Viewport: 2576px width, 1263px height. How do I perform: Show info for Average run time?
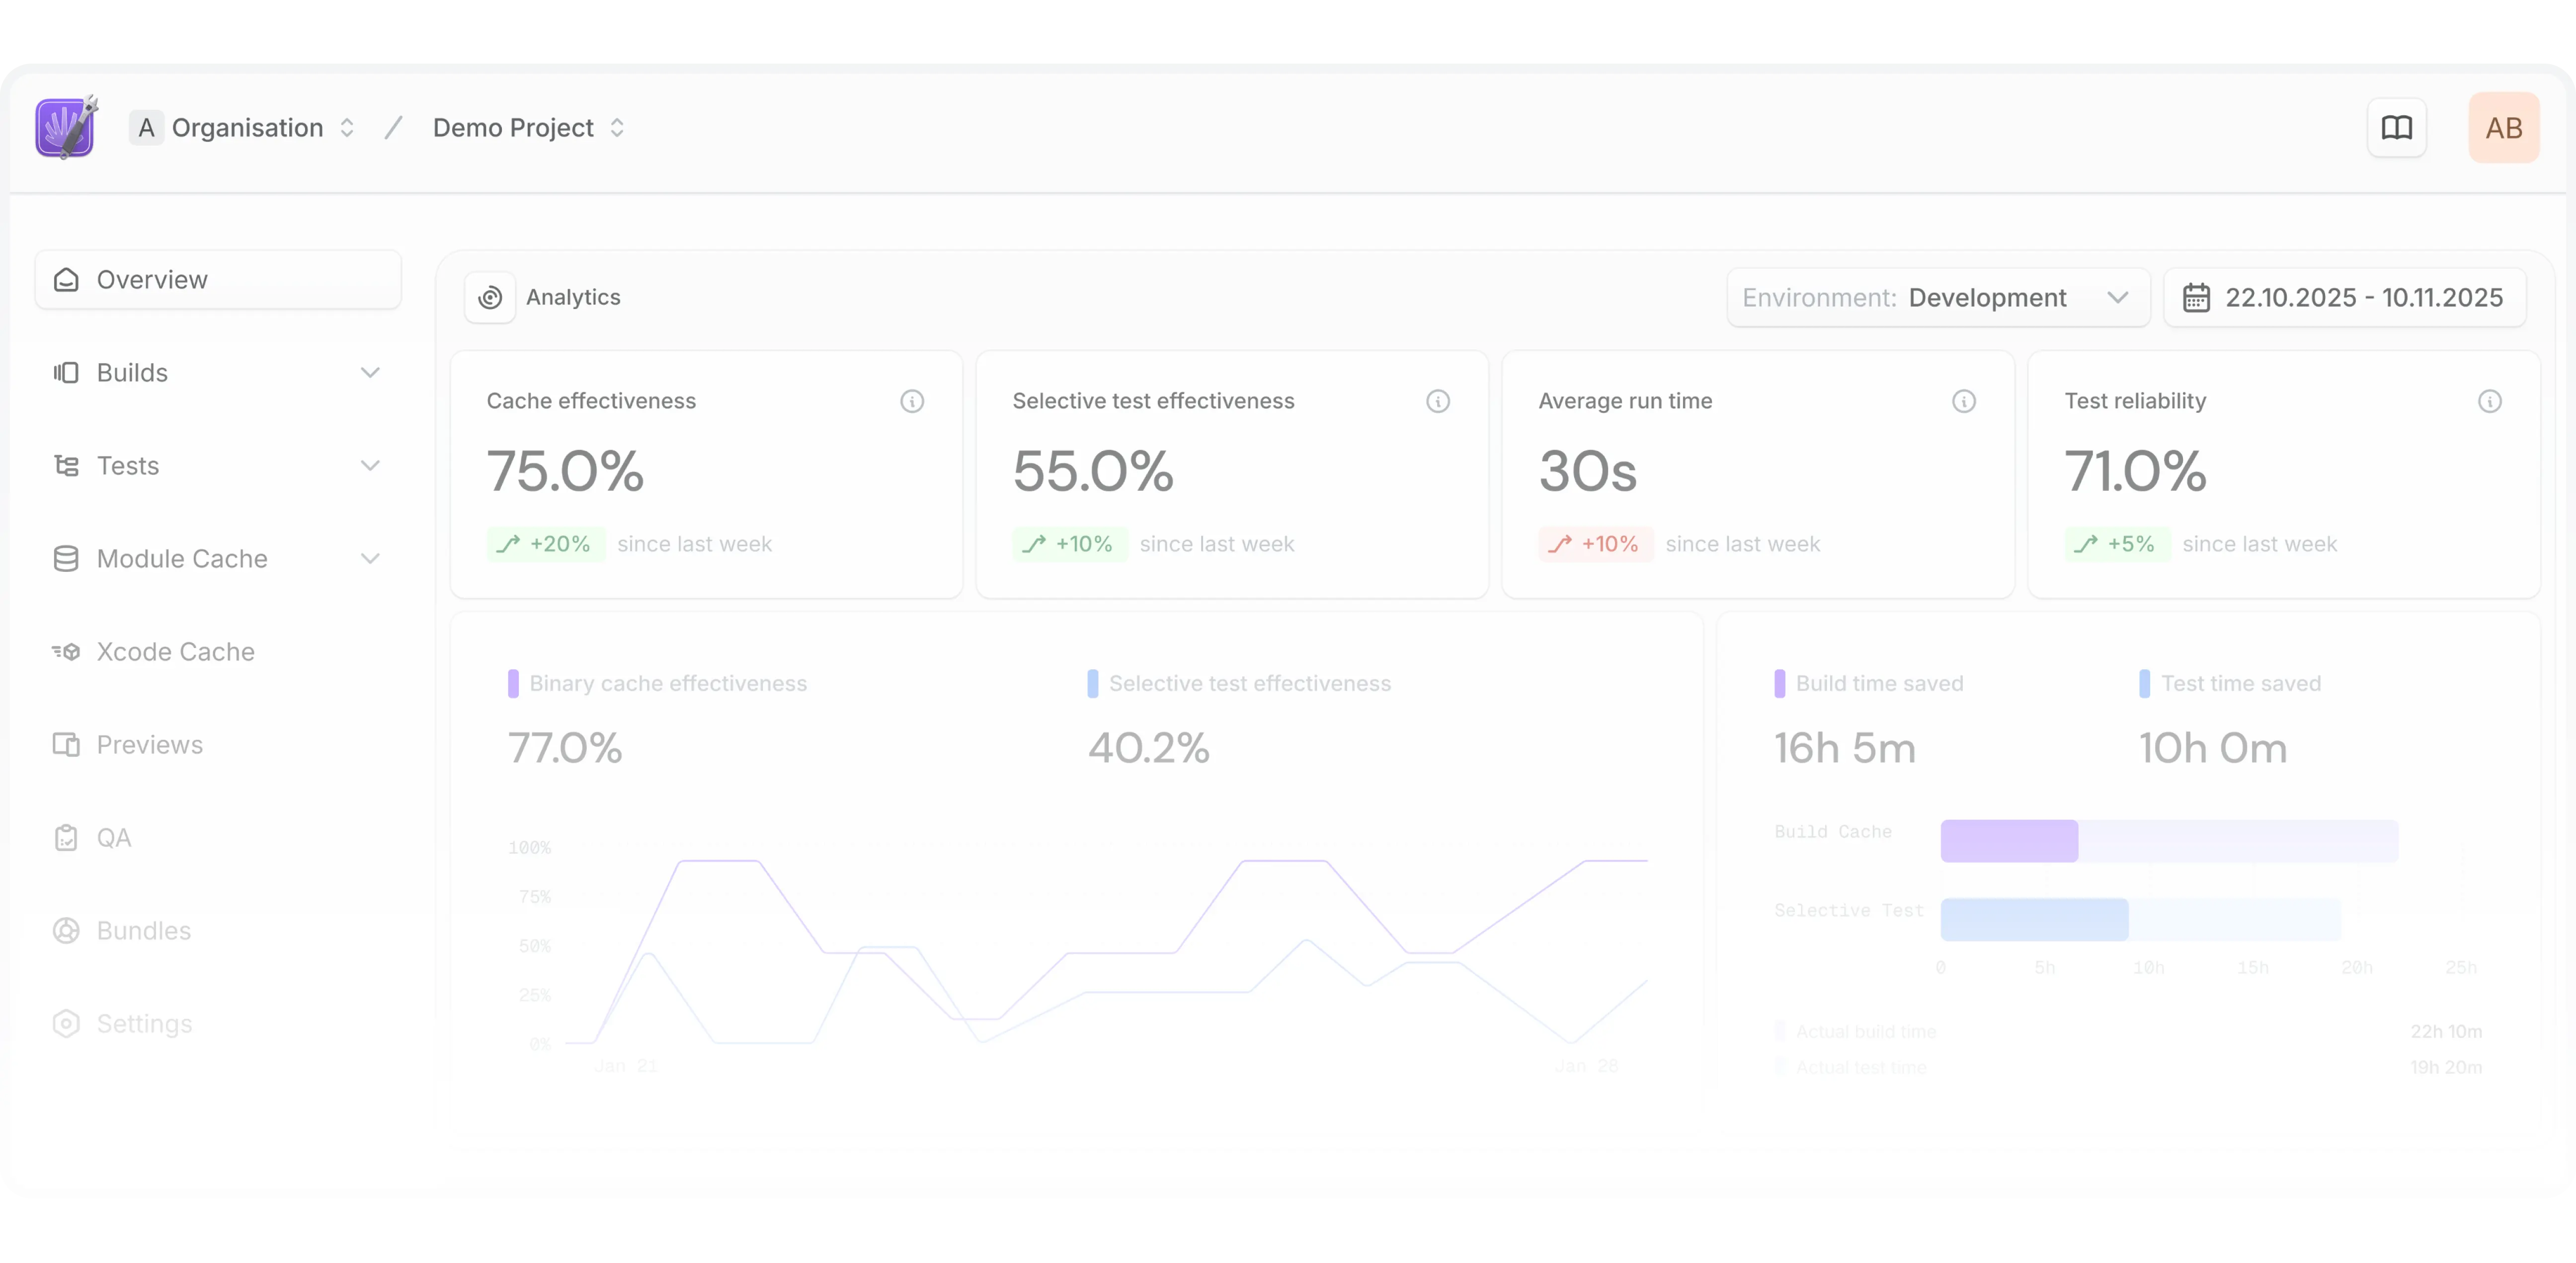(1963, 401)
